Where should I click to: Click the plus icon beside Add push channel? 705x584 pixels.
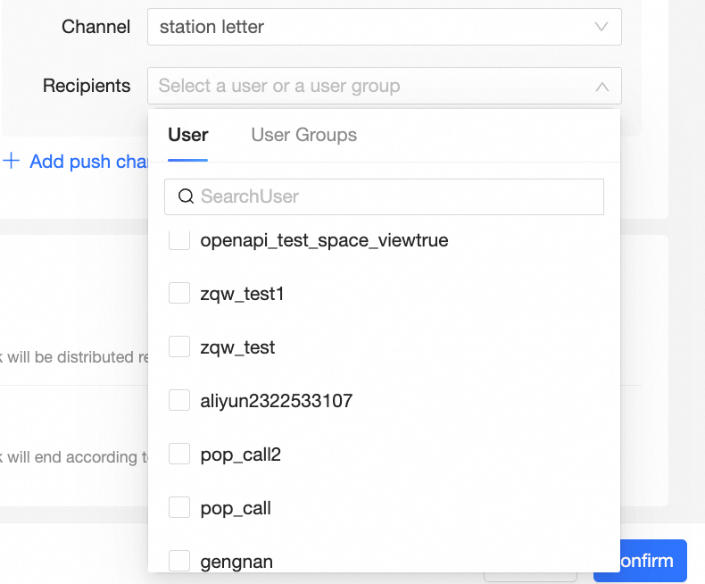click(12, 162)
